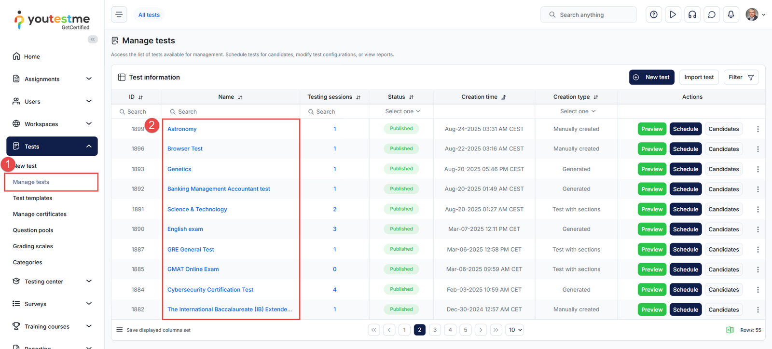Go to Question pools menu item
Viewport: 772px width, 349px height.
33,230
